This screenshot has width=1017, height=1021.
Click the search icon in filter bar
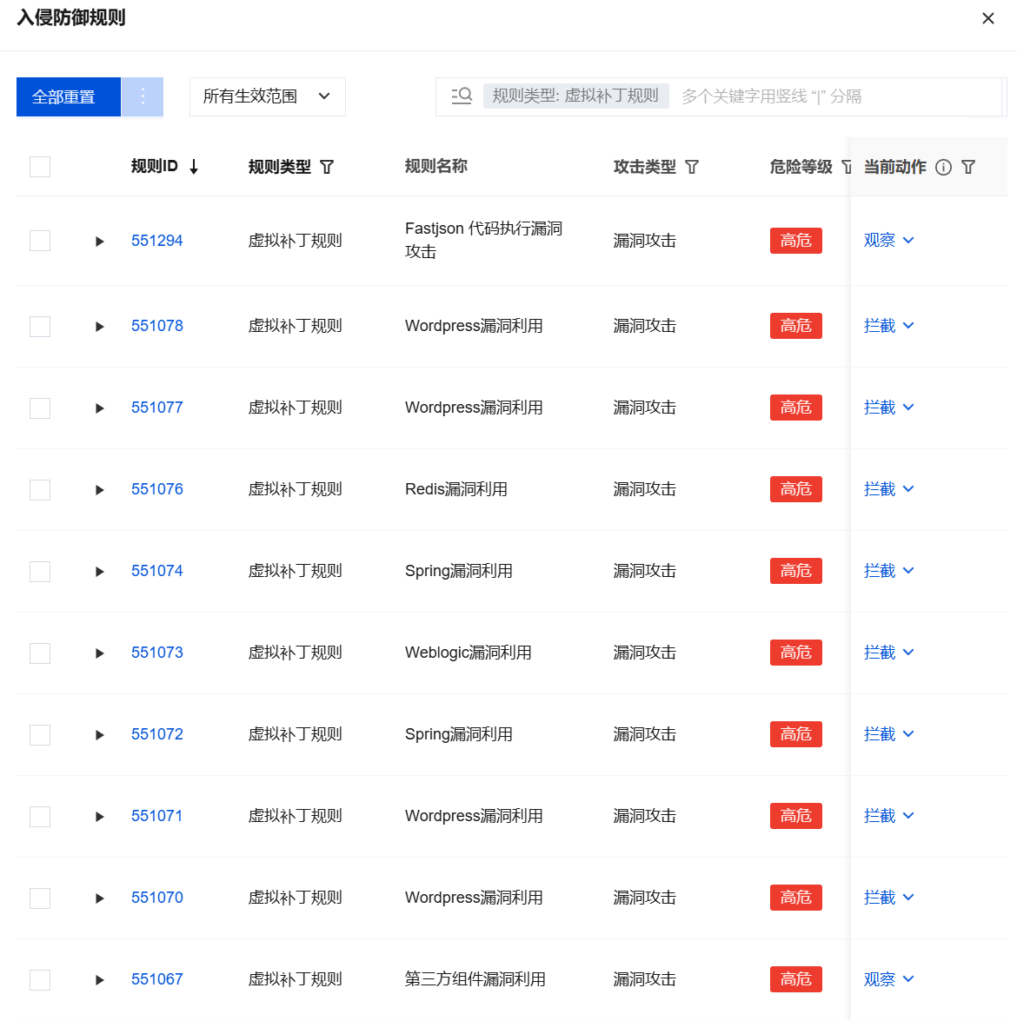[x=462, y=96]
